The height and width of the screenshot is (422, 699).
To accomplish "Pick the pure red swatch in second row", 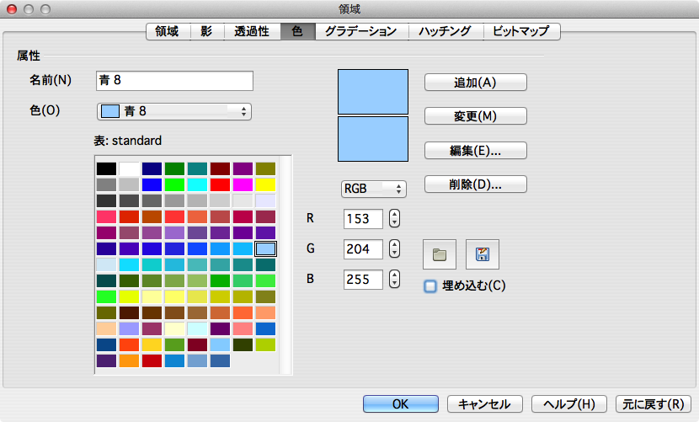I will coord(220,184).
